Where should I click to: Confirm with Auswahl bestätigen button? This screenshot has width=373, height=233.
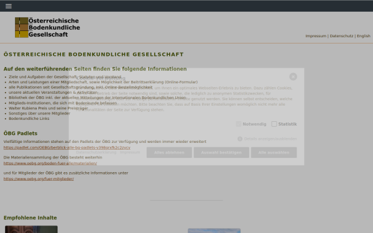[221, 152]
